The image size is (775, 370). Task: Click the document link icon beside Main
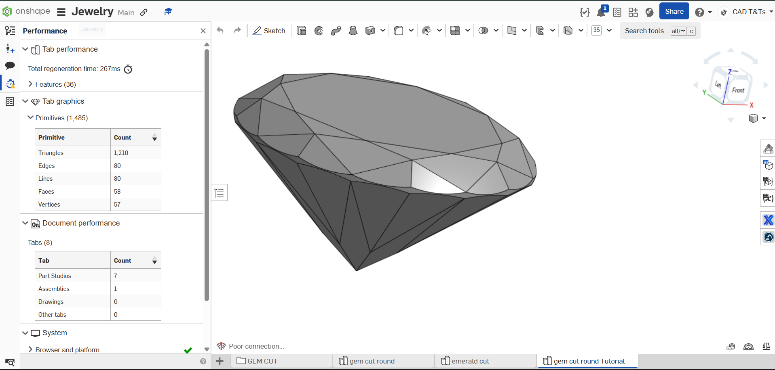pos(144,13)
